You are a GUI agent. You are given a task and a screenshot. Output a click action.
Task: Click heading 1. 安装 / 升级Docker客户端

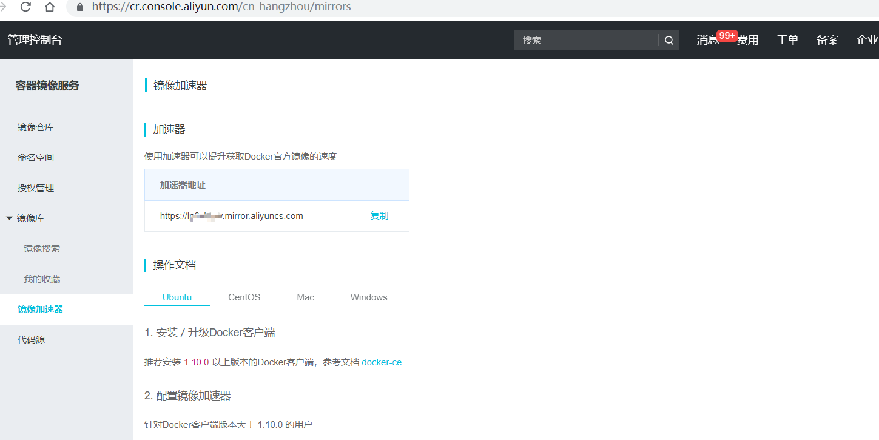[210, 333]
